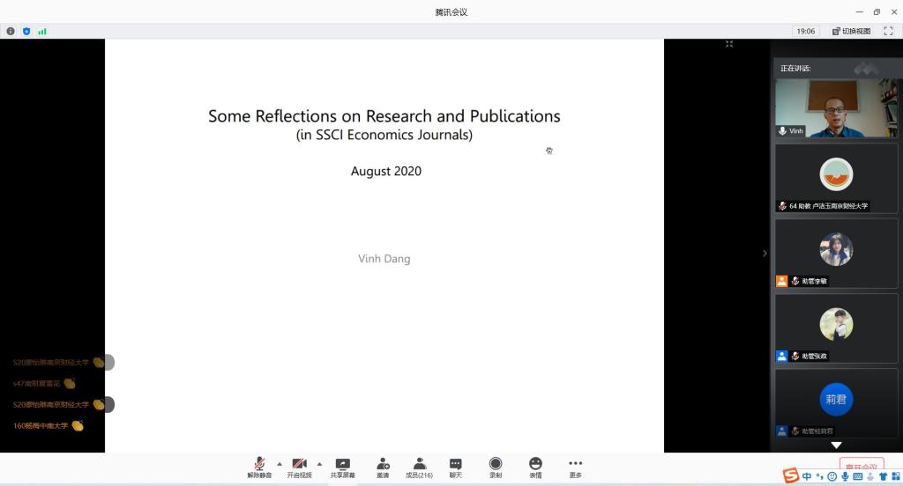Select Vinh's speaker video thumbnail
This screenshot has width=903, height=486.
(836, 108)
